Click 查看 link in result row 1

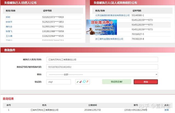pyautogui.click(x=167, y=110)
